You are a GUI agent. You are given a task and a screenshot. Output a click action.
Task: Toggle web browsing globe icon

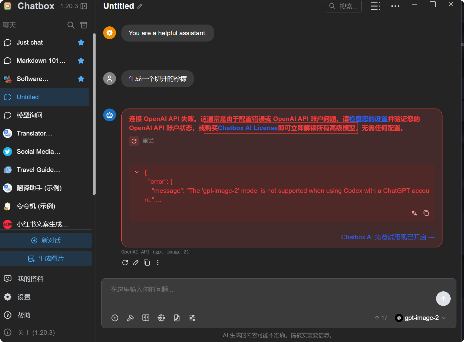(x=161, y=318)
